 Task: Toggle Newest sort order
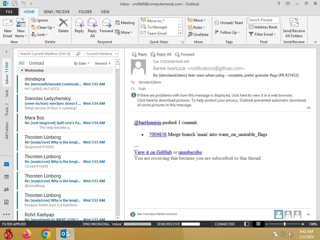pyautogui.click(x=102, y=63)
